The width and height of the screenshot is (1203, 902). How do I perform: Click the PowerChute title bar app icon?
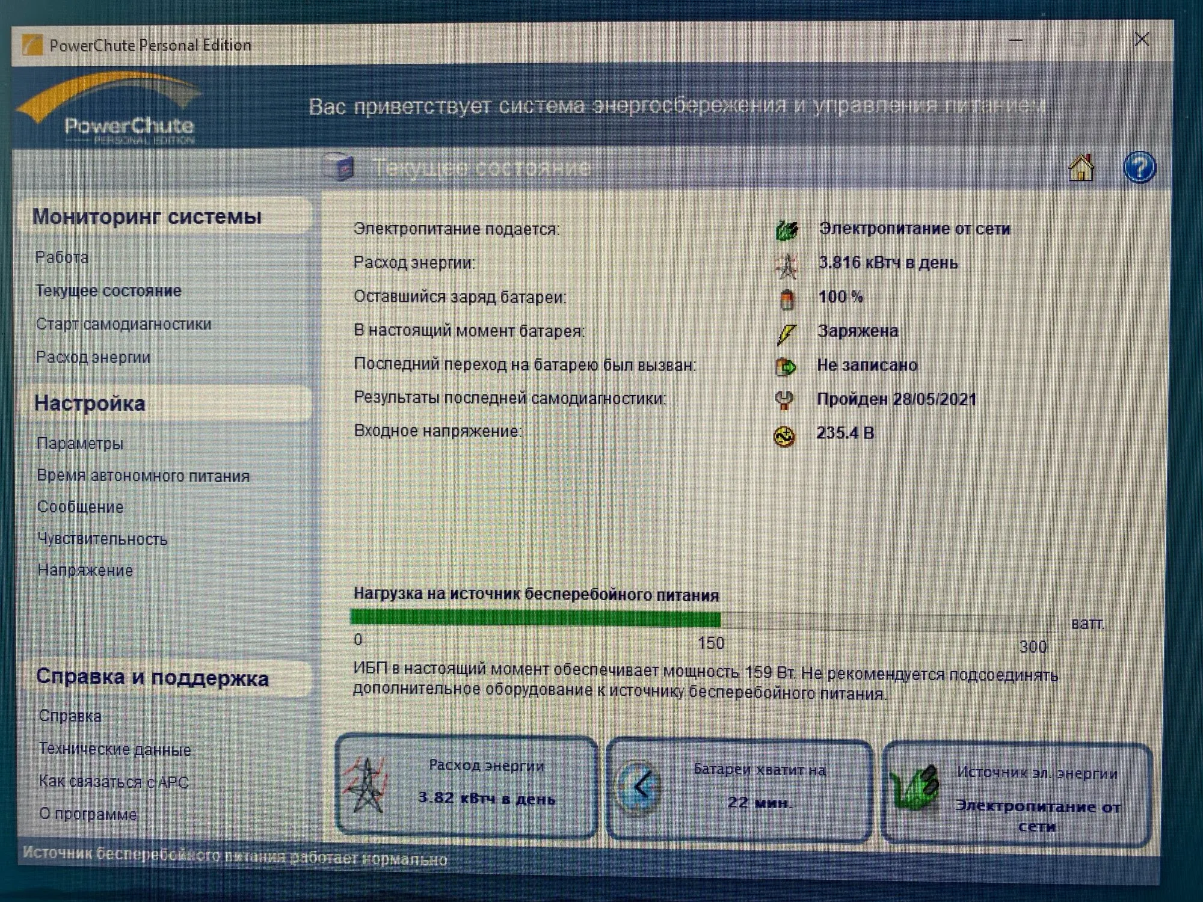pos(32,45)
